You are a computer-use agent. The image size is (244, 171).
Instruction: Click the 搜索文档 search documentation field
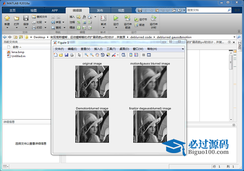[208, 10]
